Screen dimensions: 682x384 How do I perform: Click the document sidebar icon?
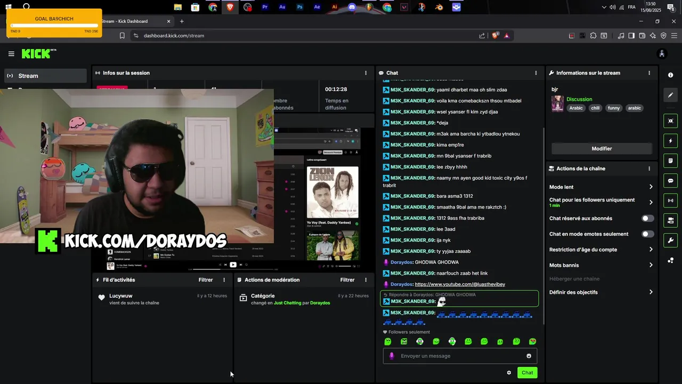click(670, 161)
